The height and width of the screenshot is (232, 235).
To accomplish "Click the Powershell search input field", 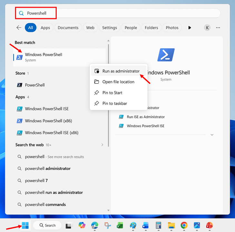I will coord(122,13).
